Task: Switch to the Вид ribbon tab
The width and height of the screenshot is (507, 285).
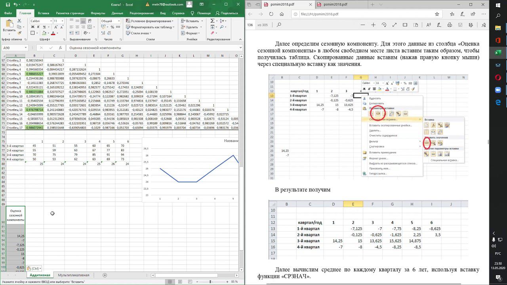Action: tap(163, 13)
